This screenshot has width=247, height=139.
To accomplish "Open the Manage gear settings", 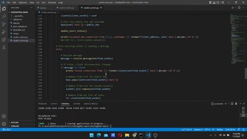I will (x=4, y=124).
